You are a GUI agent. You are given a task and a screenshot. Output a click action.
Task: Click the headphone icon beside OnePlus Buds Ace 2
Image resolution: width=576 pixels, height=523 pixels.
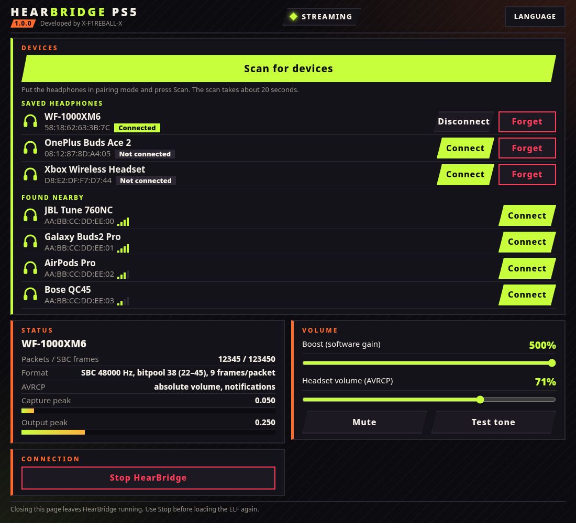coord(30,147)
